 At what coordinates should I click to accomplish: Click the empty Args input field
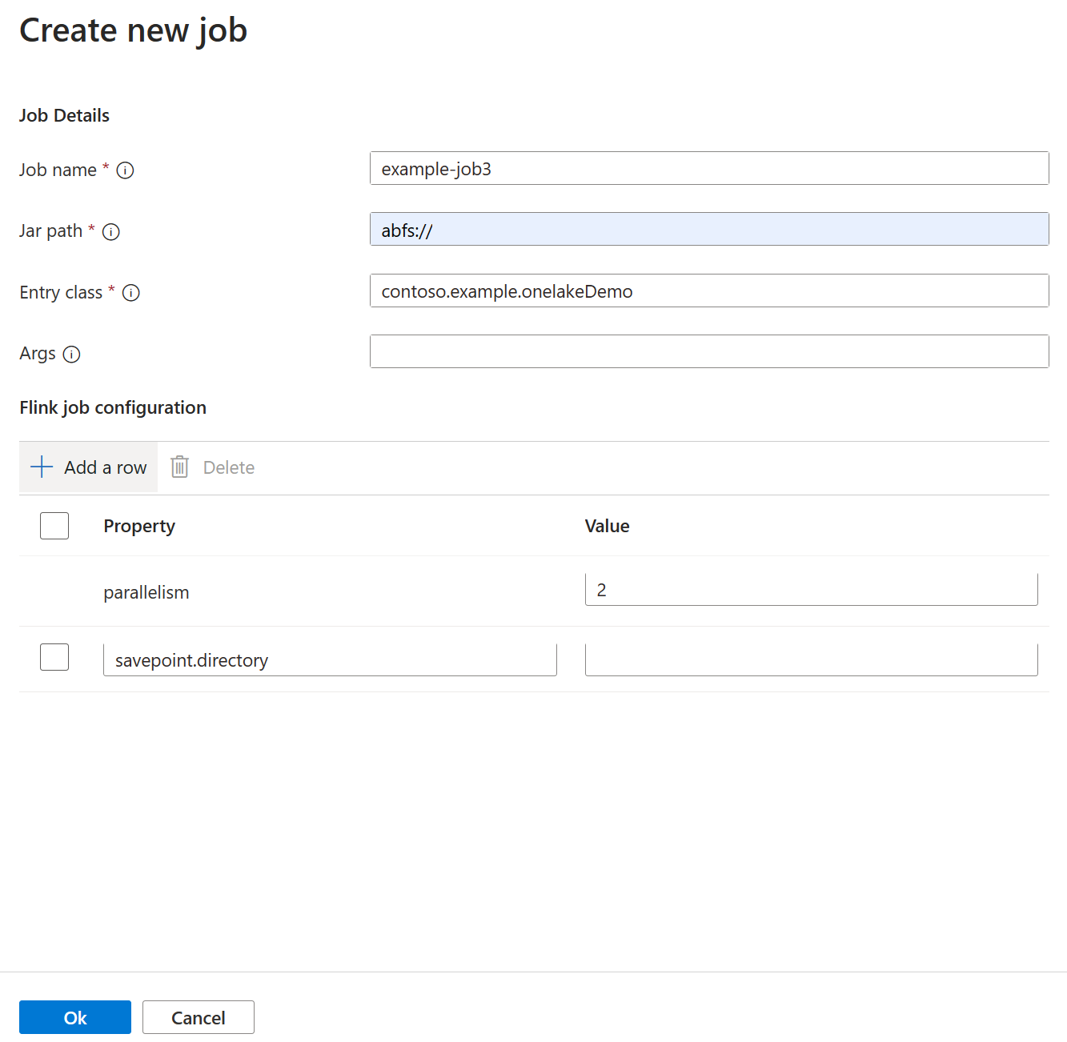pos(708,352)
